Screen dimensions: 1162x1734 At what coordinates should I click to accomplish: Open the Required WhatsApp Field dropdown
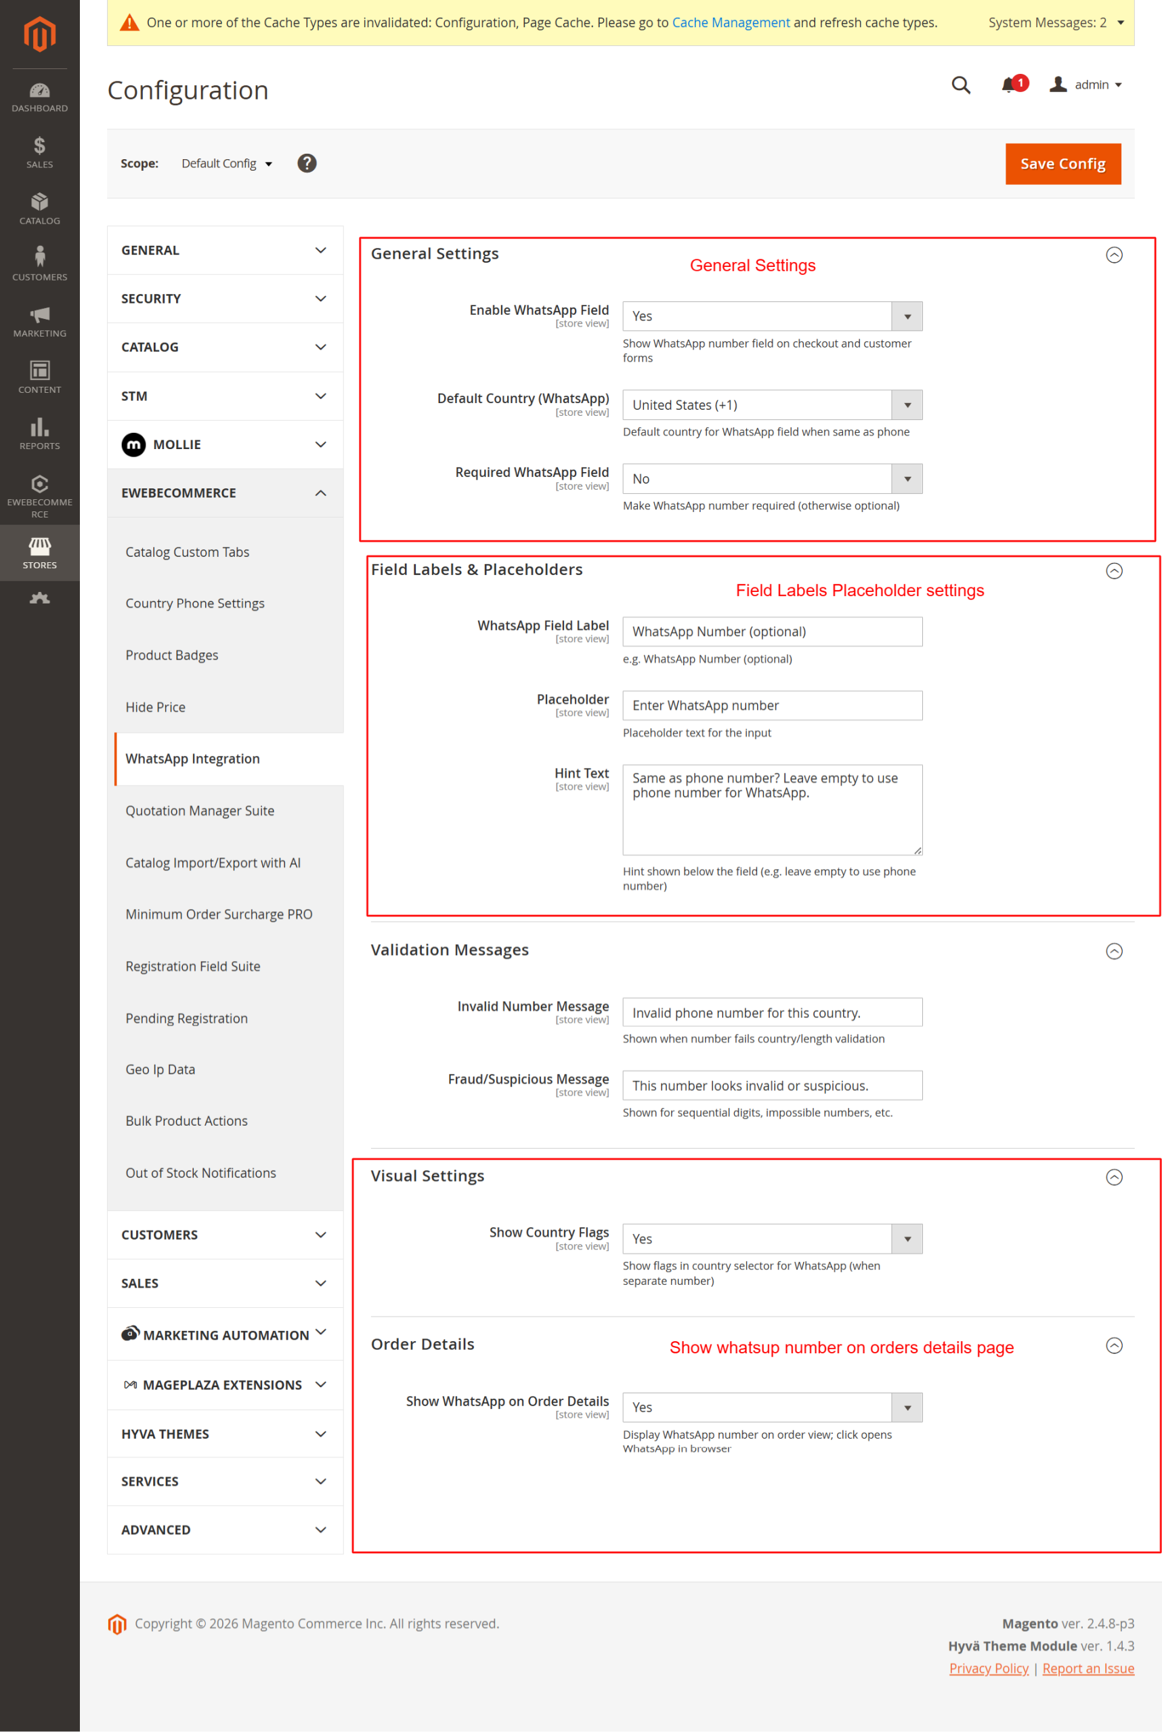click(772, 479)
